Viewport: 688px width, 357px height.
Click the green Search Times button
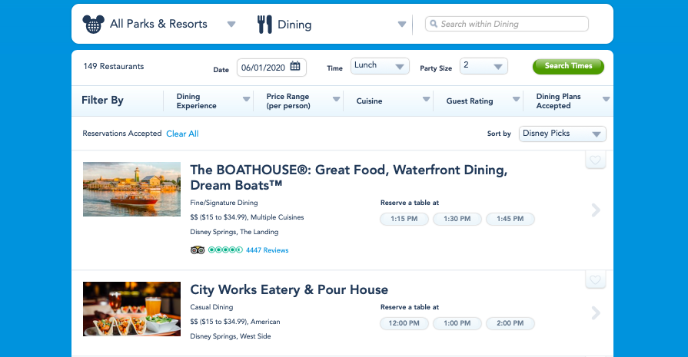coord(568,66)
